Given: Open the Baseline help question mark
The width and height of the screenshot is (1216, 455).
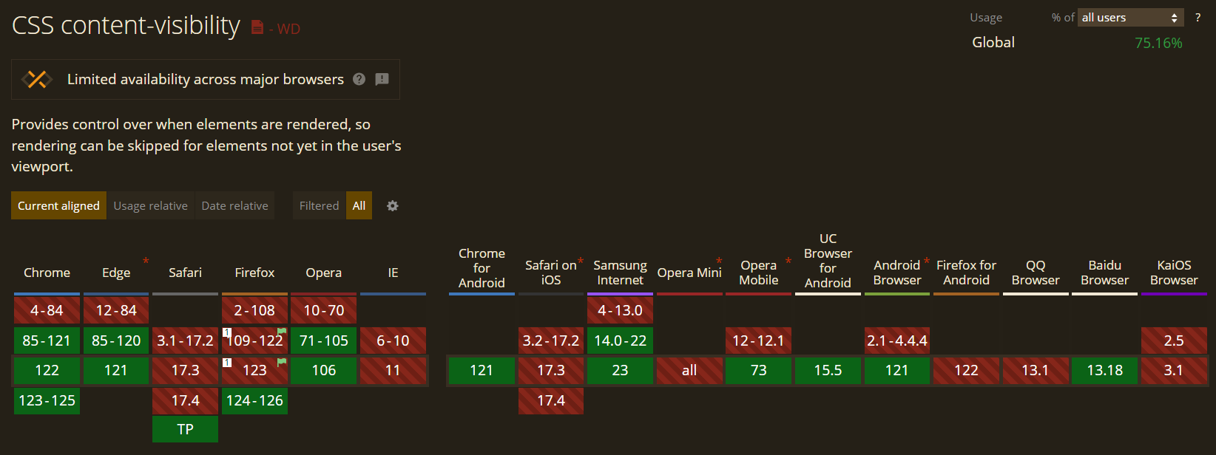Looking at the screenshot, I should pyautogui.click(x=359, y=79).
